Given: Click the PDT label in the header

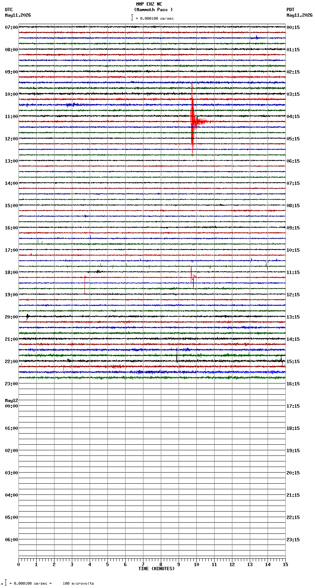Looking at the screenshot, I should point(291,10).
